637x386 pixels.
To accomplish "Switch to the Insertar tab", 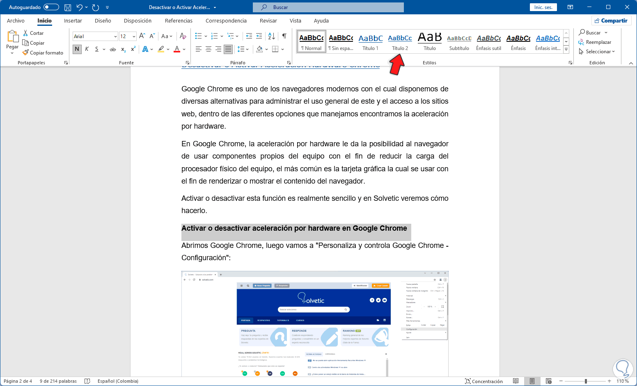I will point(73,21).
